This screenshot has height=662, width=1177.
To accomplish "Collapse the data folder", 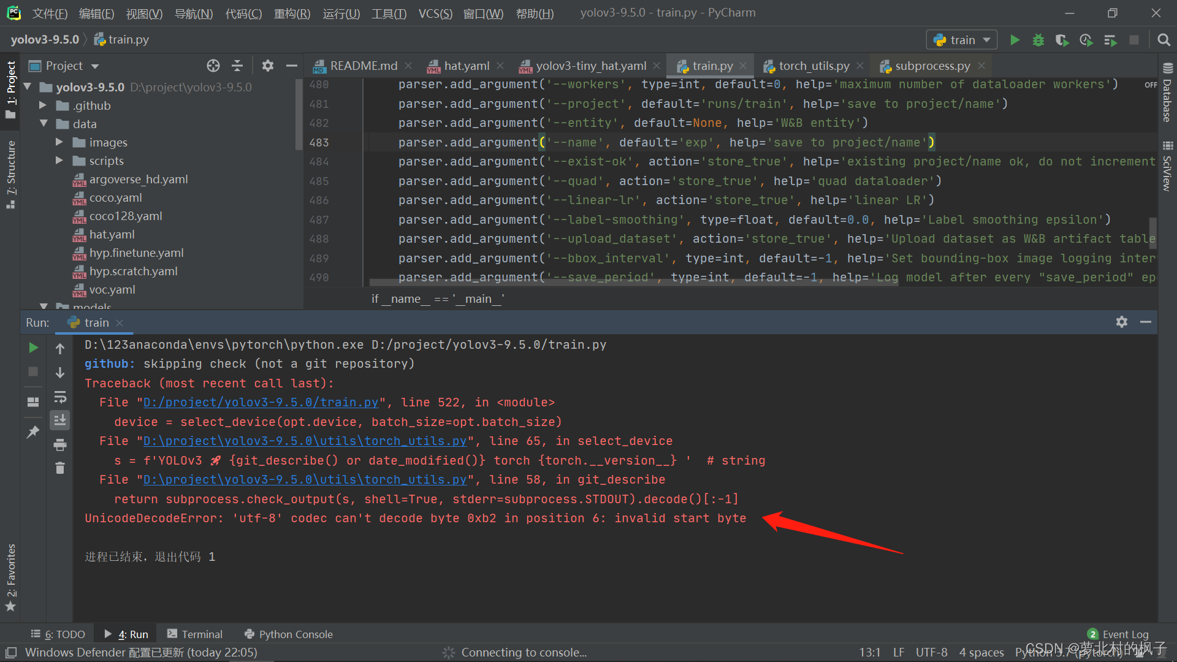I will pos(44,124).
